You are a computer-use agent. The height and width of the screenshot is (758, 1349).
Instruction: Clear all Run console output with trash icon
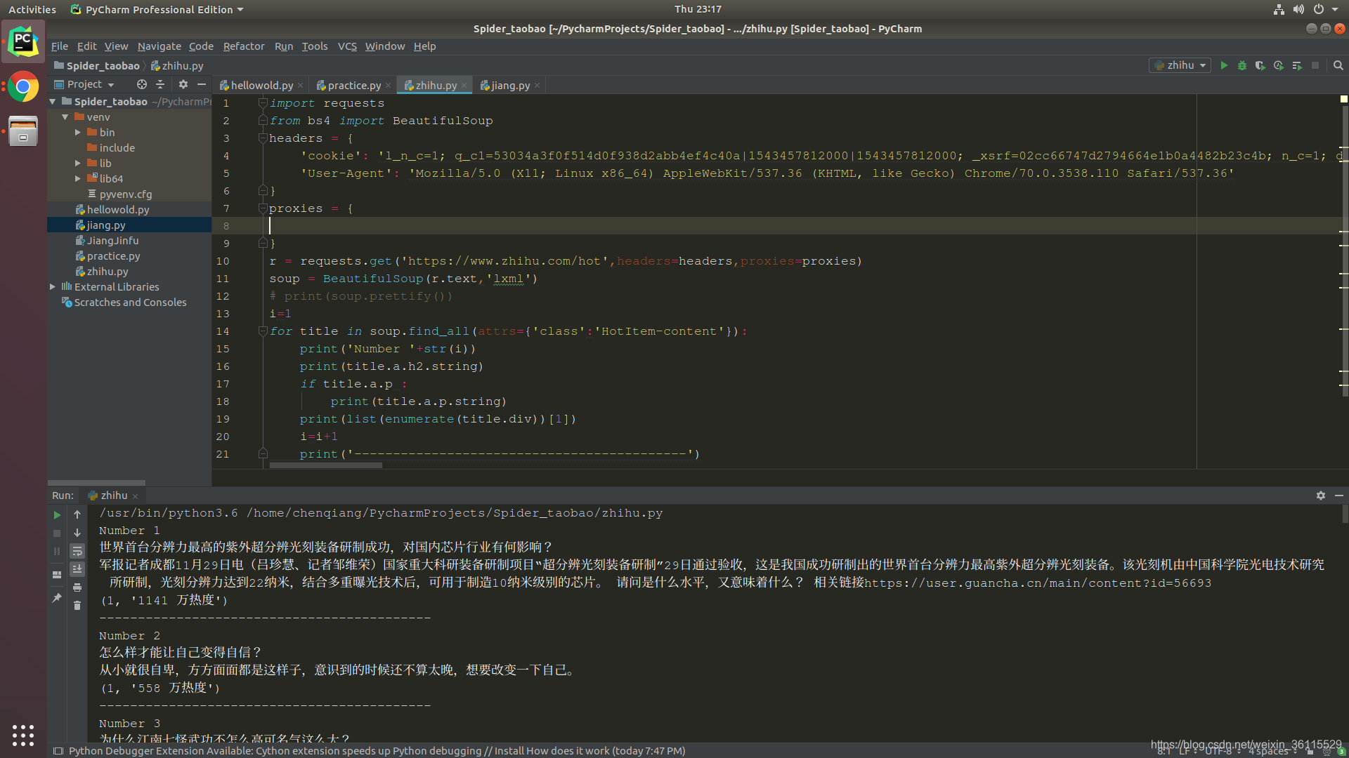click(x=77, y=606)
